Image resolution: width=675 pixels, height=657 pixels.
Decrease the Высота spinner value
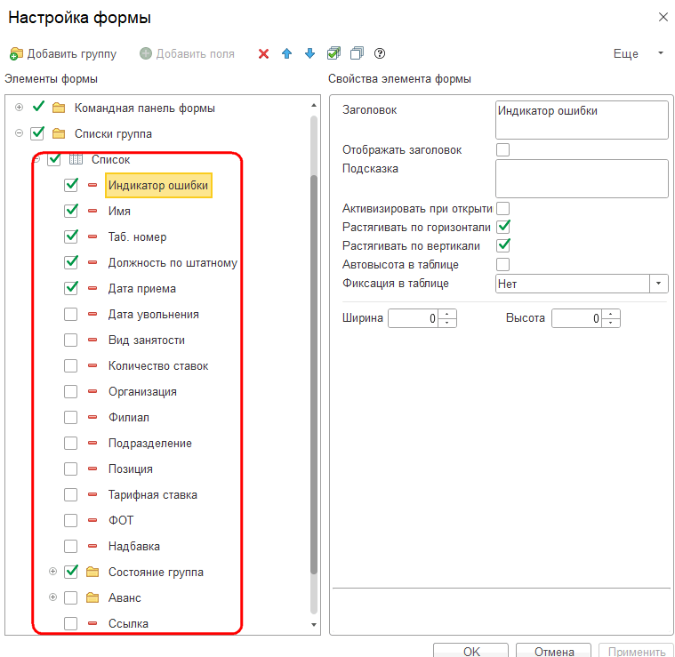coord(611,323)
